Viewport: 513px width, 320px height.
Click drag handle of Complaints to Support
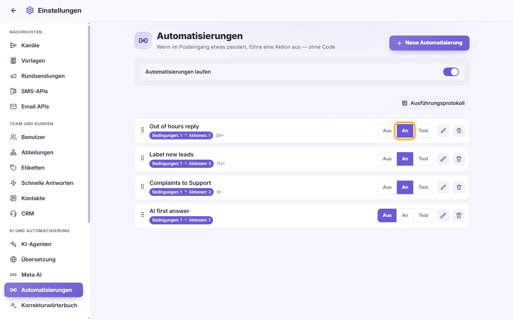click(x=142, y=186)
